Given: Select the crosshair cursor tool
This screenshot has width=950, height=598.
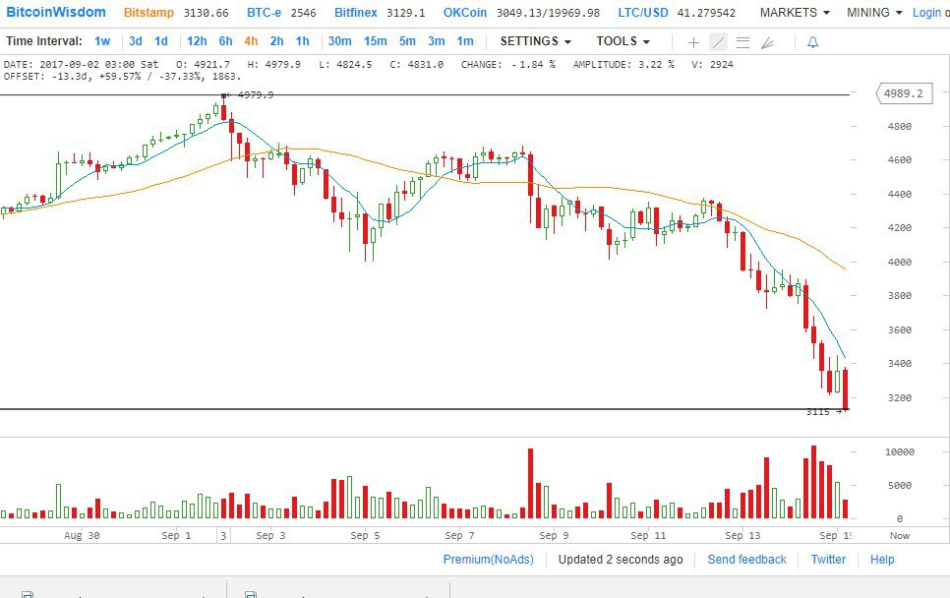Looking at the screenshot, I should [x=693, y=42].
